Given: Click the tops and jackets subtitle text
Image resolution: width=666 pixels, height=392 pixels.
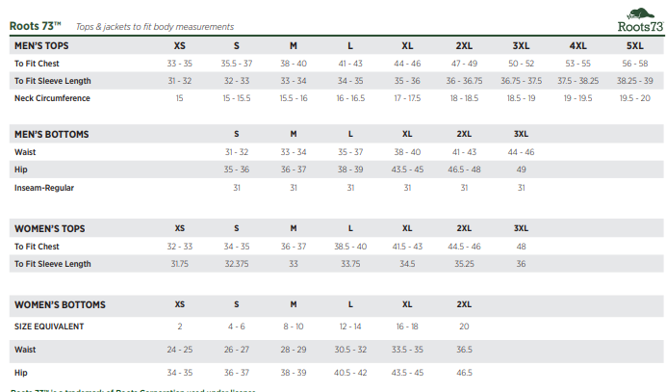Looking at the screenshot, I should point(154,27).
